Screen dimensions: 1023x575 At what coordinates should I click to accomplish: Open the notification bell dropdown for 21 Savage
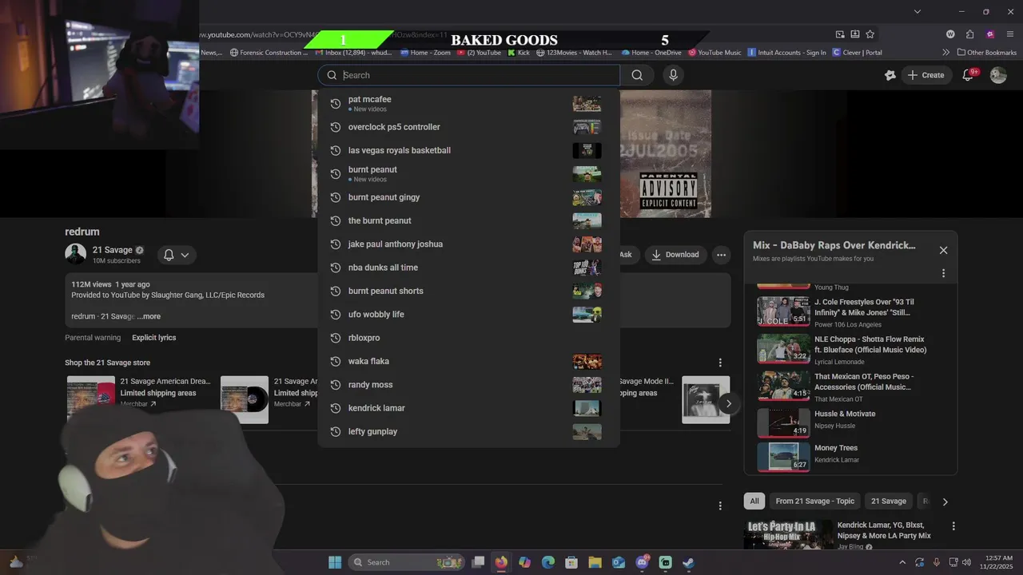click(177, 255)
